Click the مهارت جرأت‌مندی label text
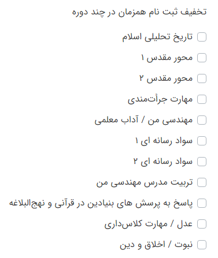The width and height of the screenshot is (218, 258). [x=160, y=99]
